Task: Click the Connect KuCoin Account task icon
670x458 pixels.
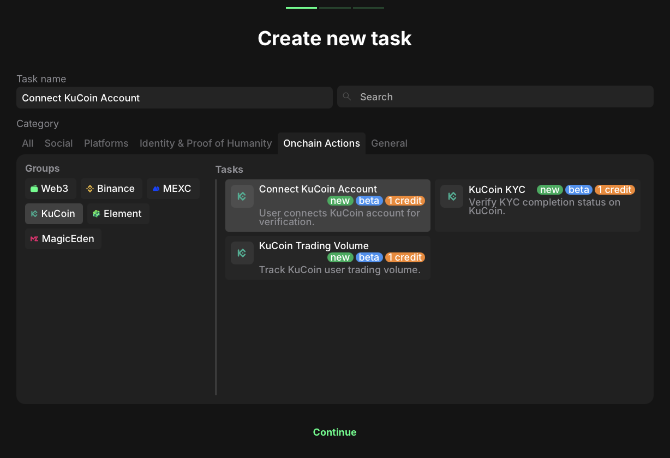Action: pyautogui.click(x=242, y=196)
